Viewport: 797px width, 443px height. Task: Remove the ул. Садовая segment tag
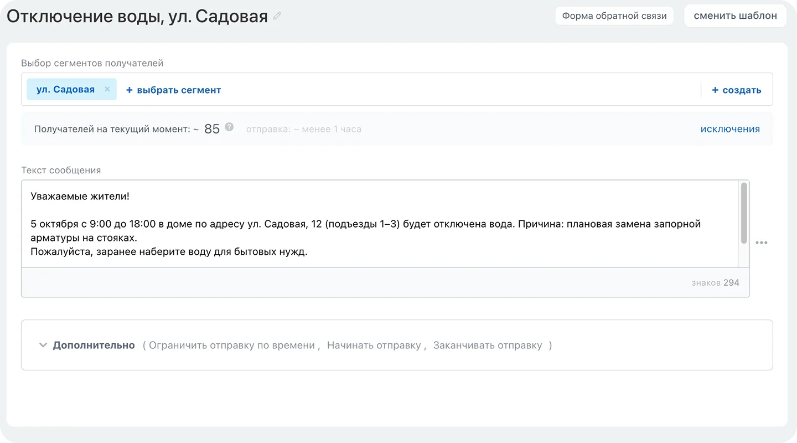(107, 89)
